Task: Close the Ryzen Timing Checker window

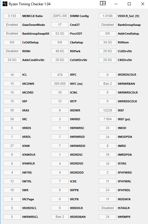Action: tap(142, 4)
